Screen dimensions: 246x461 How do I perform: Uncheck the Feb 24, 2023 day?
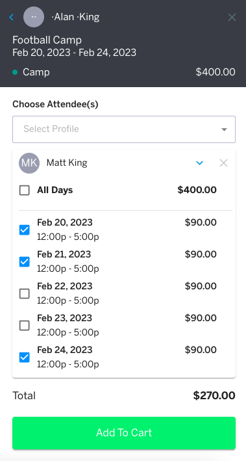25,357
